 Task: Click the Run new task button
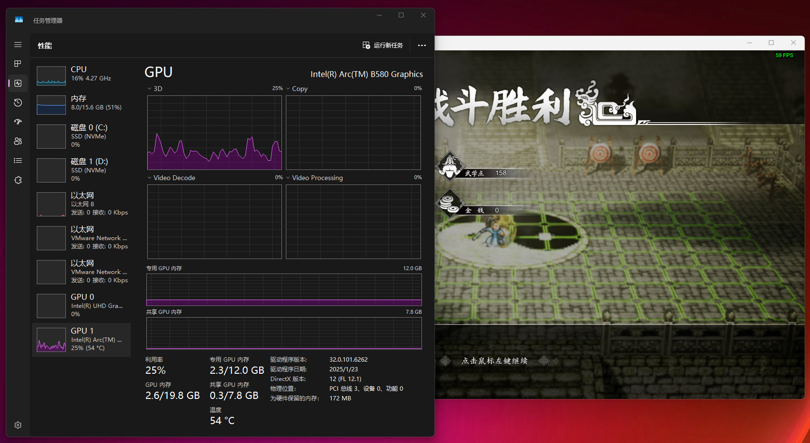point(383,46)
